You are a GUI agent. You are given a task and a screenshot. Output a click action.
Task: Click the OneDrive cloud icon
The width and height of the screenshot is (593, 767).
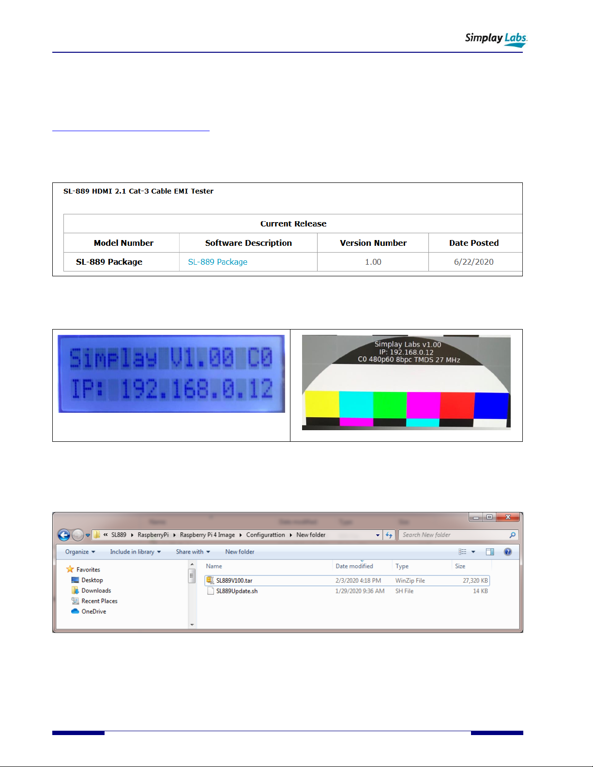pos(75,611)
